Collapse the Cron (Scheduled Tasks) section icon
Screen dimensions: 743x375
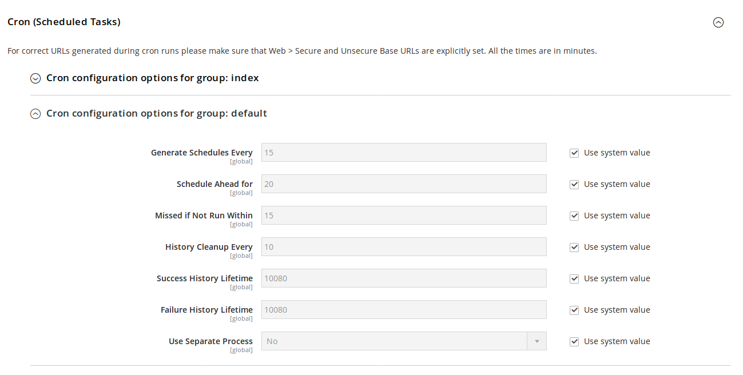[718, 22]
